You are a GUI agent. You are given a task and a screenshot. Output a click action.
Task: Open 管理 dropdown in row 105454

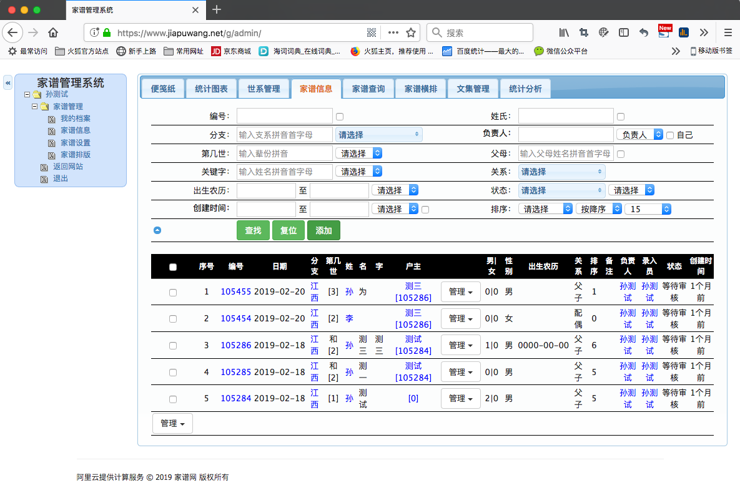(x=461, y=318)
